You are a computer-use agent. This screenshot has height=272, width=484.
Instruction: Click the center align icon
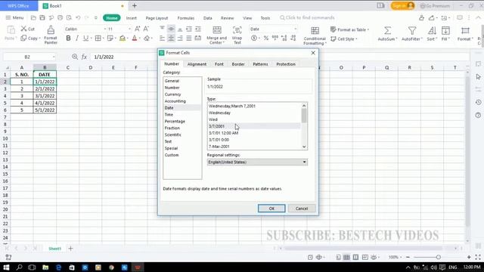(171, 39)
